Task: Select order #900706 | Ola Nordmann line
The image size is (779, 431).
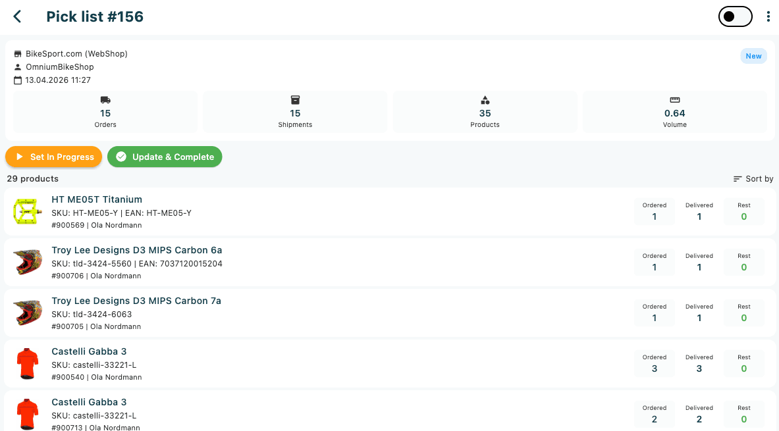Action: (x=96, y=276)
